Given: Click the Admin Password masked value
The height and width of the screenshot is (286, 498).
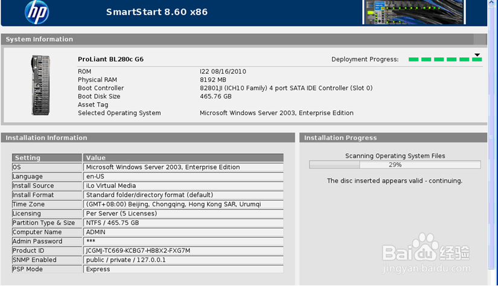Looking at the screenshot, I should coord(184,241).
